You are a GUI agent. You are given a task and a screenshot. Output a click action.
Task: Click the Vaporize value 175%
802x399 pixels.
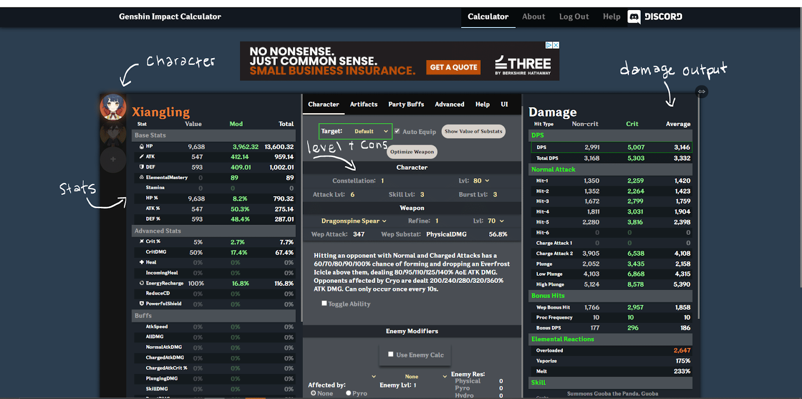[x=683, y=361]
